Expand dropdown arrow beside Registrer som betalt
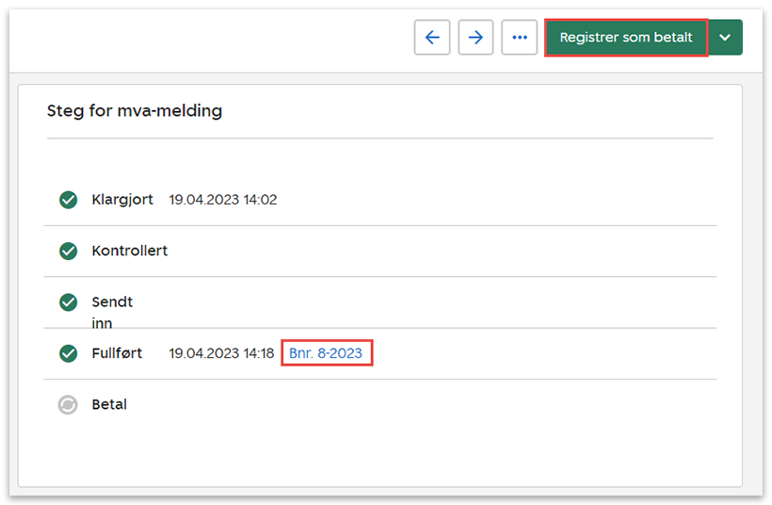Image resolution: width=772 pixels, height=505 pixels. (x=725, y=38)
